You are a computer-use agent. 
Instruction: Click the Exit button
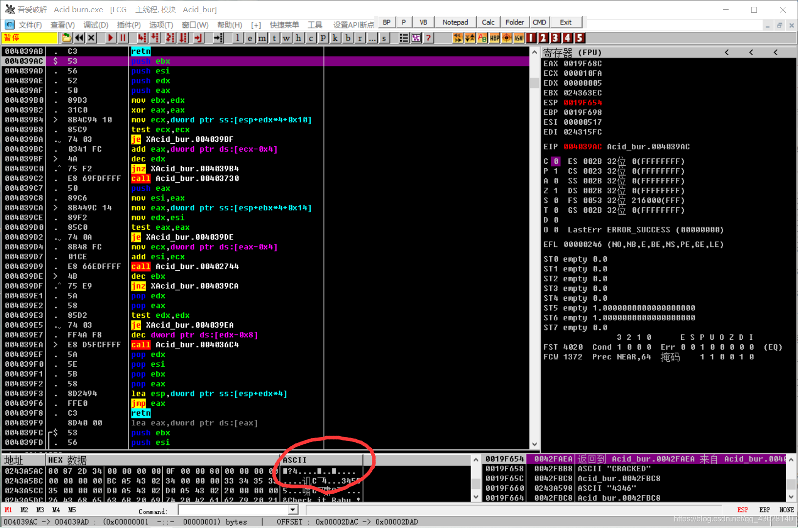566,22
